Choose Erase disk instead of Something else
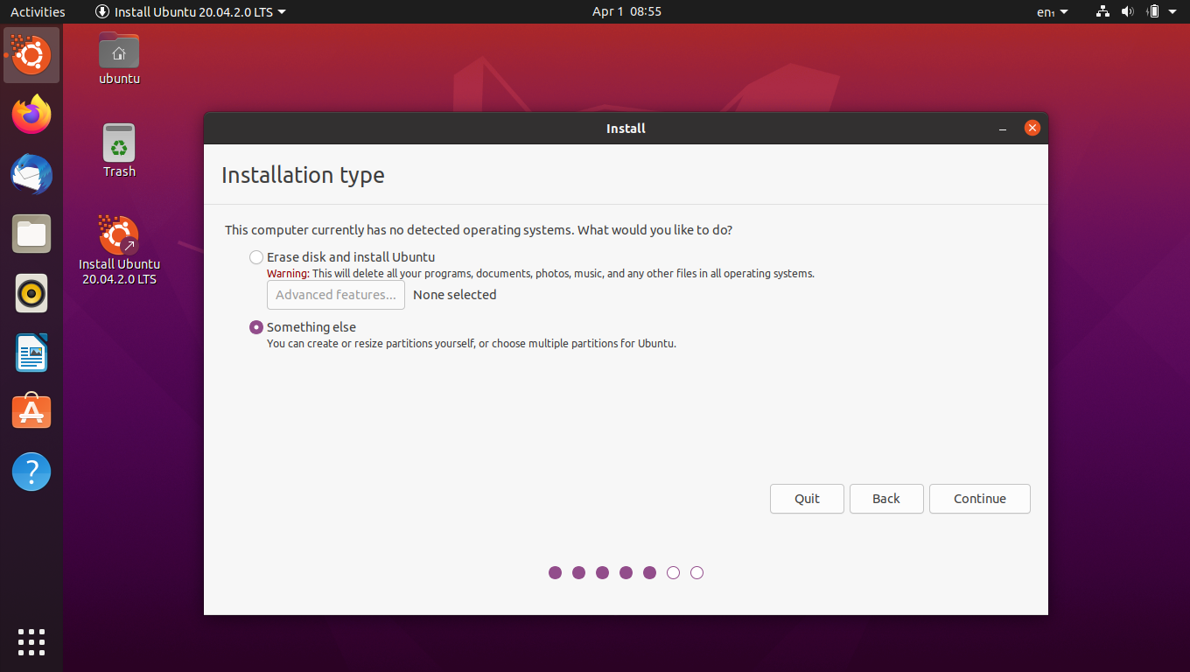This screenshot has height=672, width=1190. 256,257
